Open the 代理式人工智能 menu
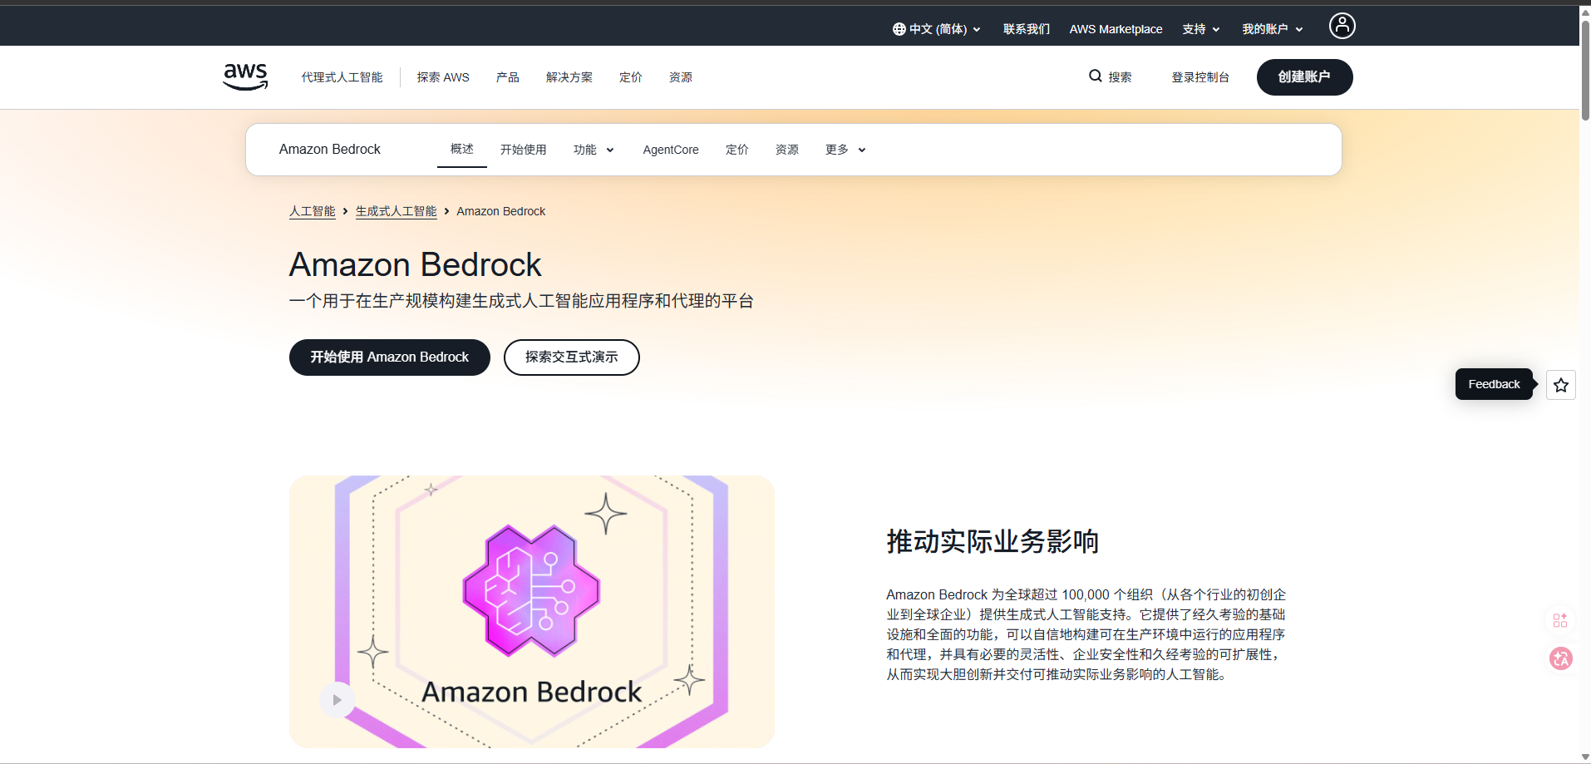Screen dimensions: 1591x764 coord(342,77)
